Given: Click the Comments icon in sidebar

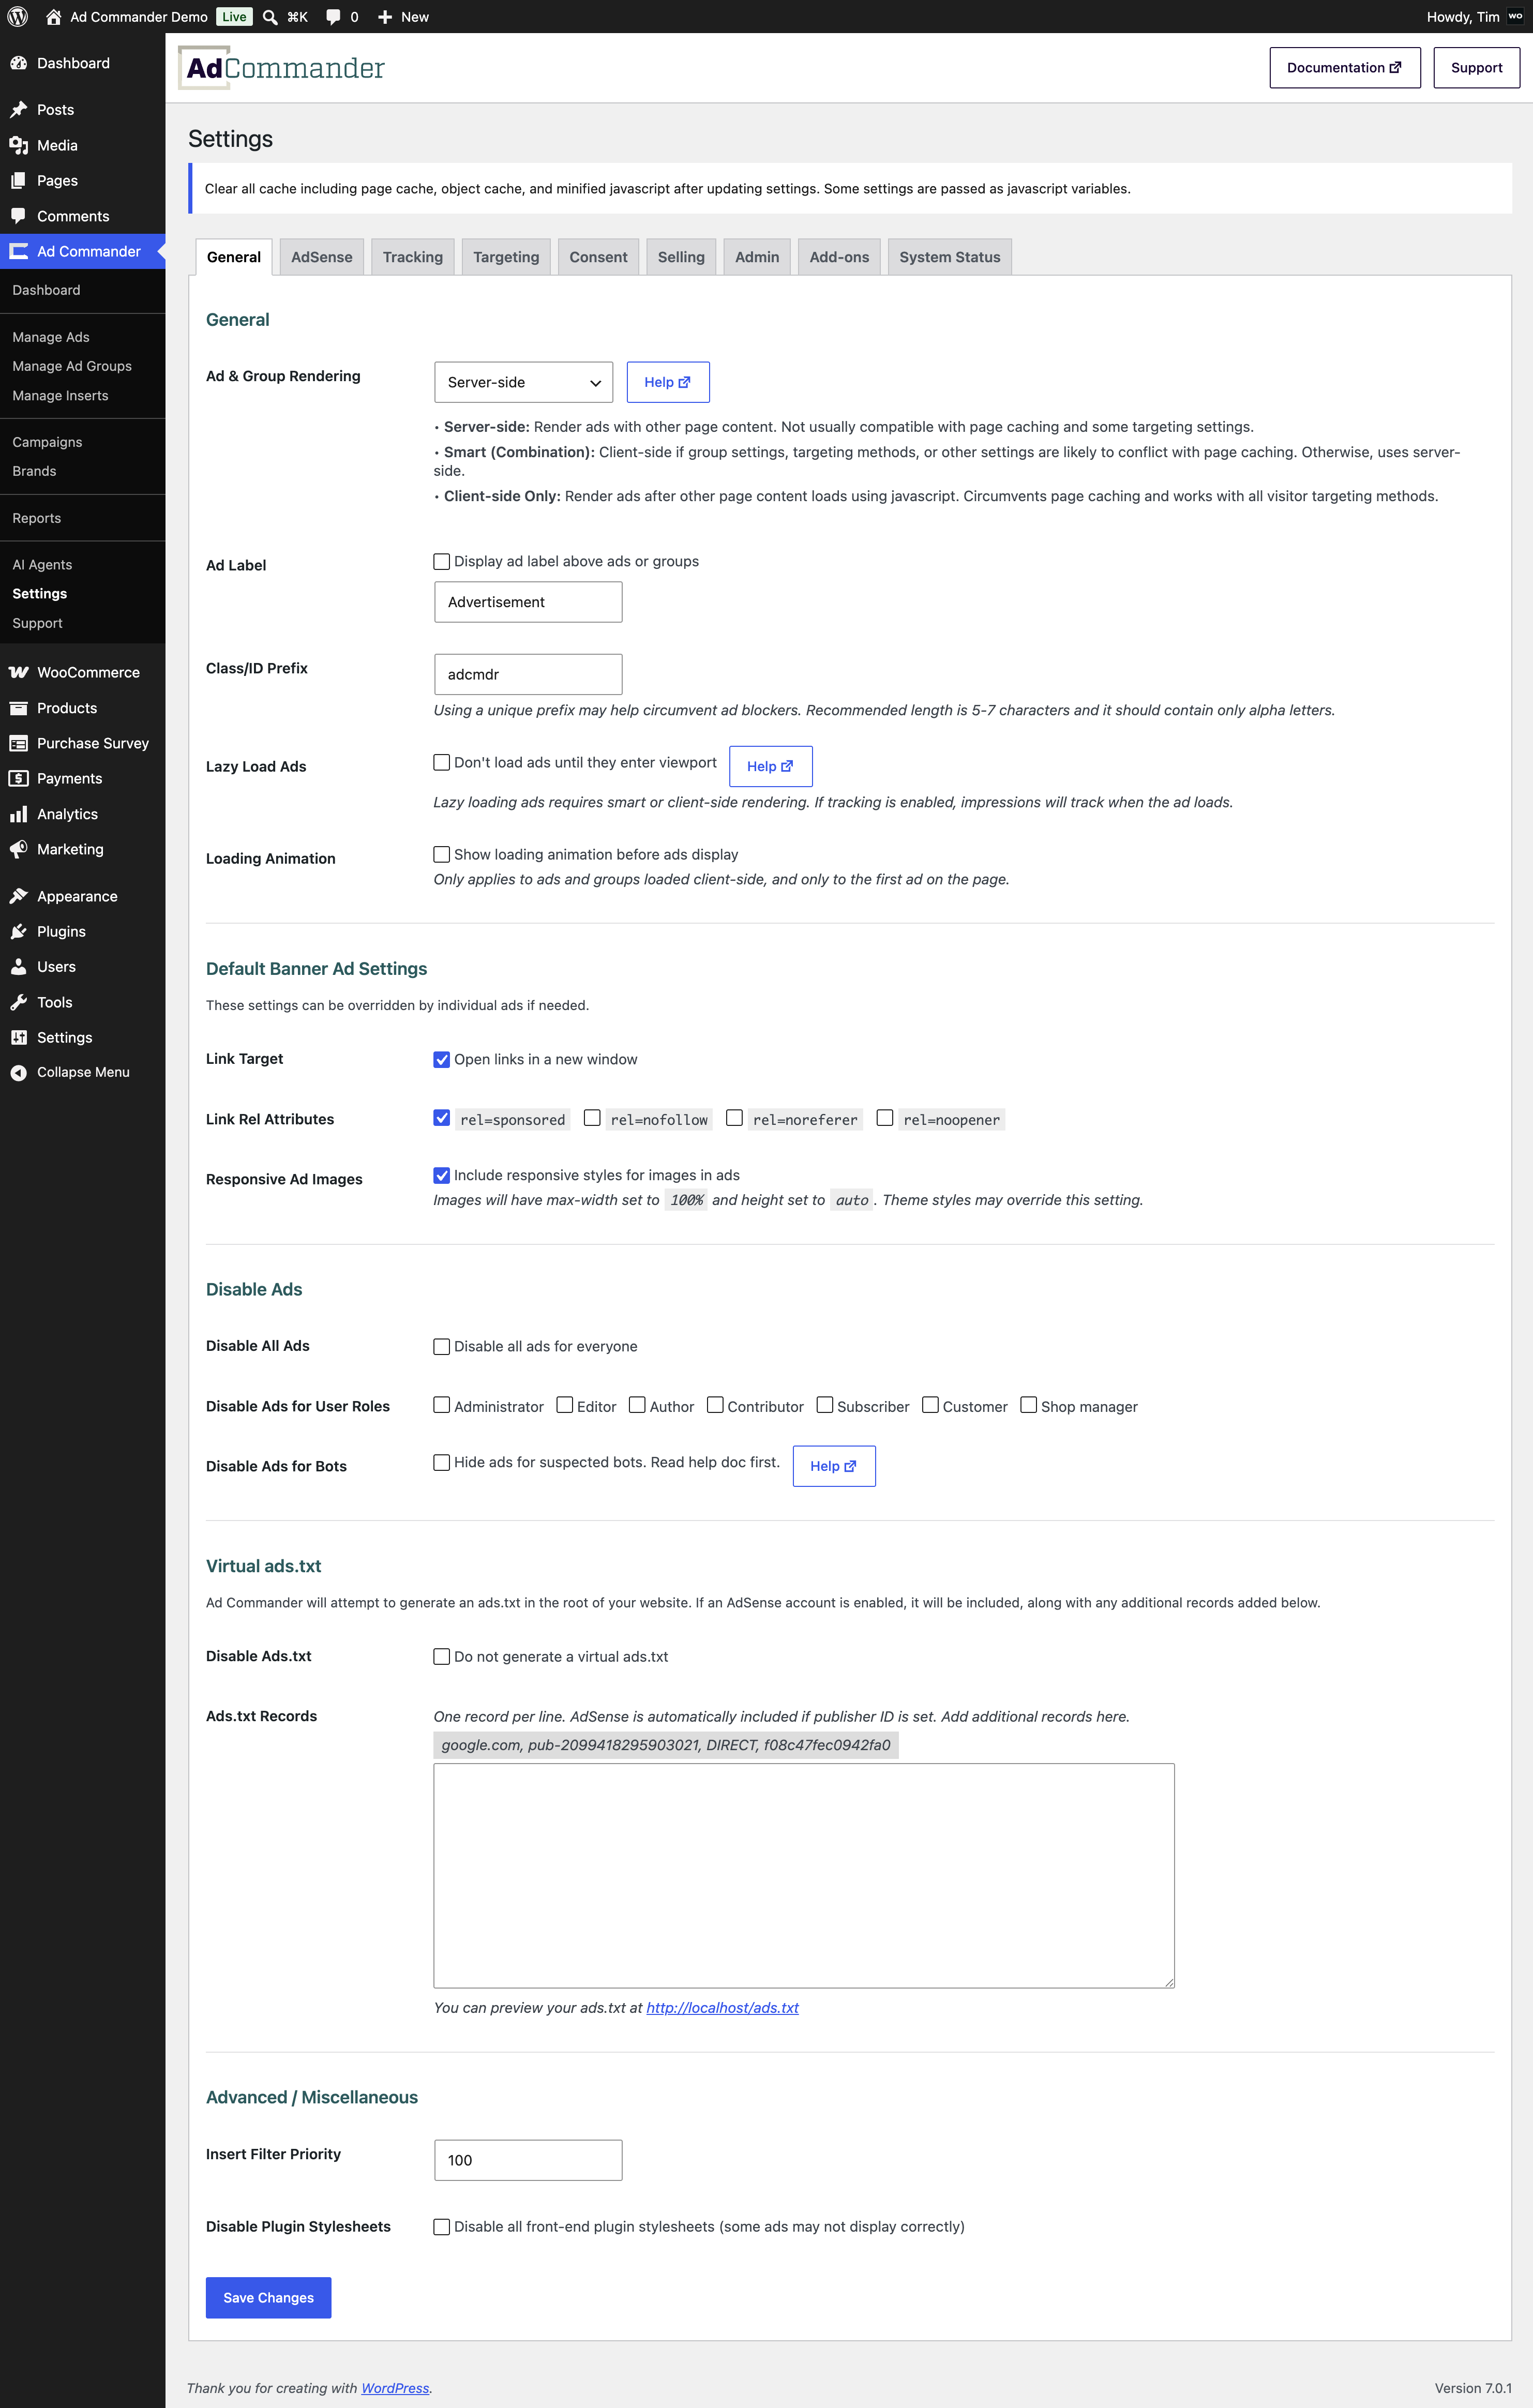Looking at the screenshot, I should (18, 216).
